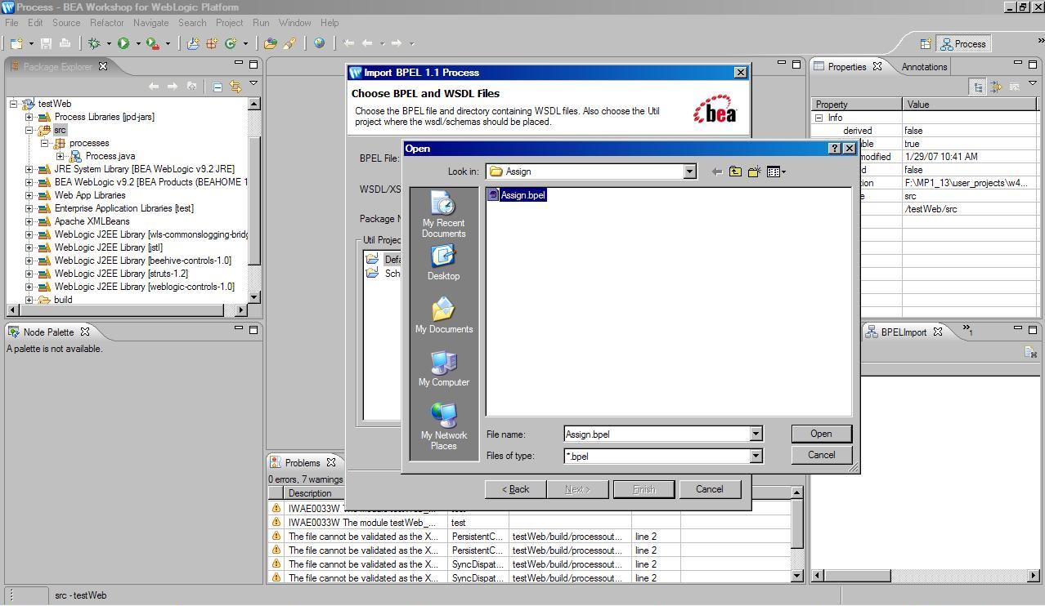Select the Process perspective button
The height and width of the screenshot is (606, 1045).
[963, 44]
